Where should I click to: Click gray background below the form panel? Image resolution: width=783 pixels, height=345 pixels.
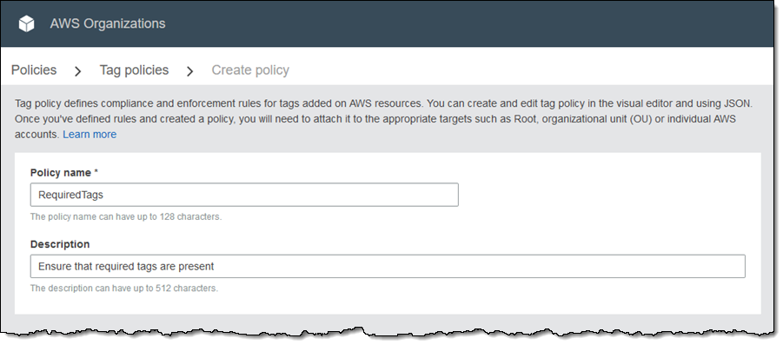pyautogui.click(x=388, y=321)
